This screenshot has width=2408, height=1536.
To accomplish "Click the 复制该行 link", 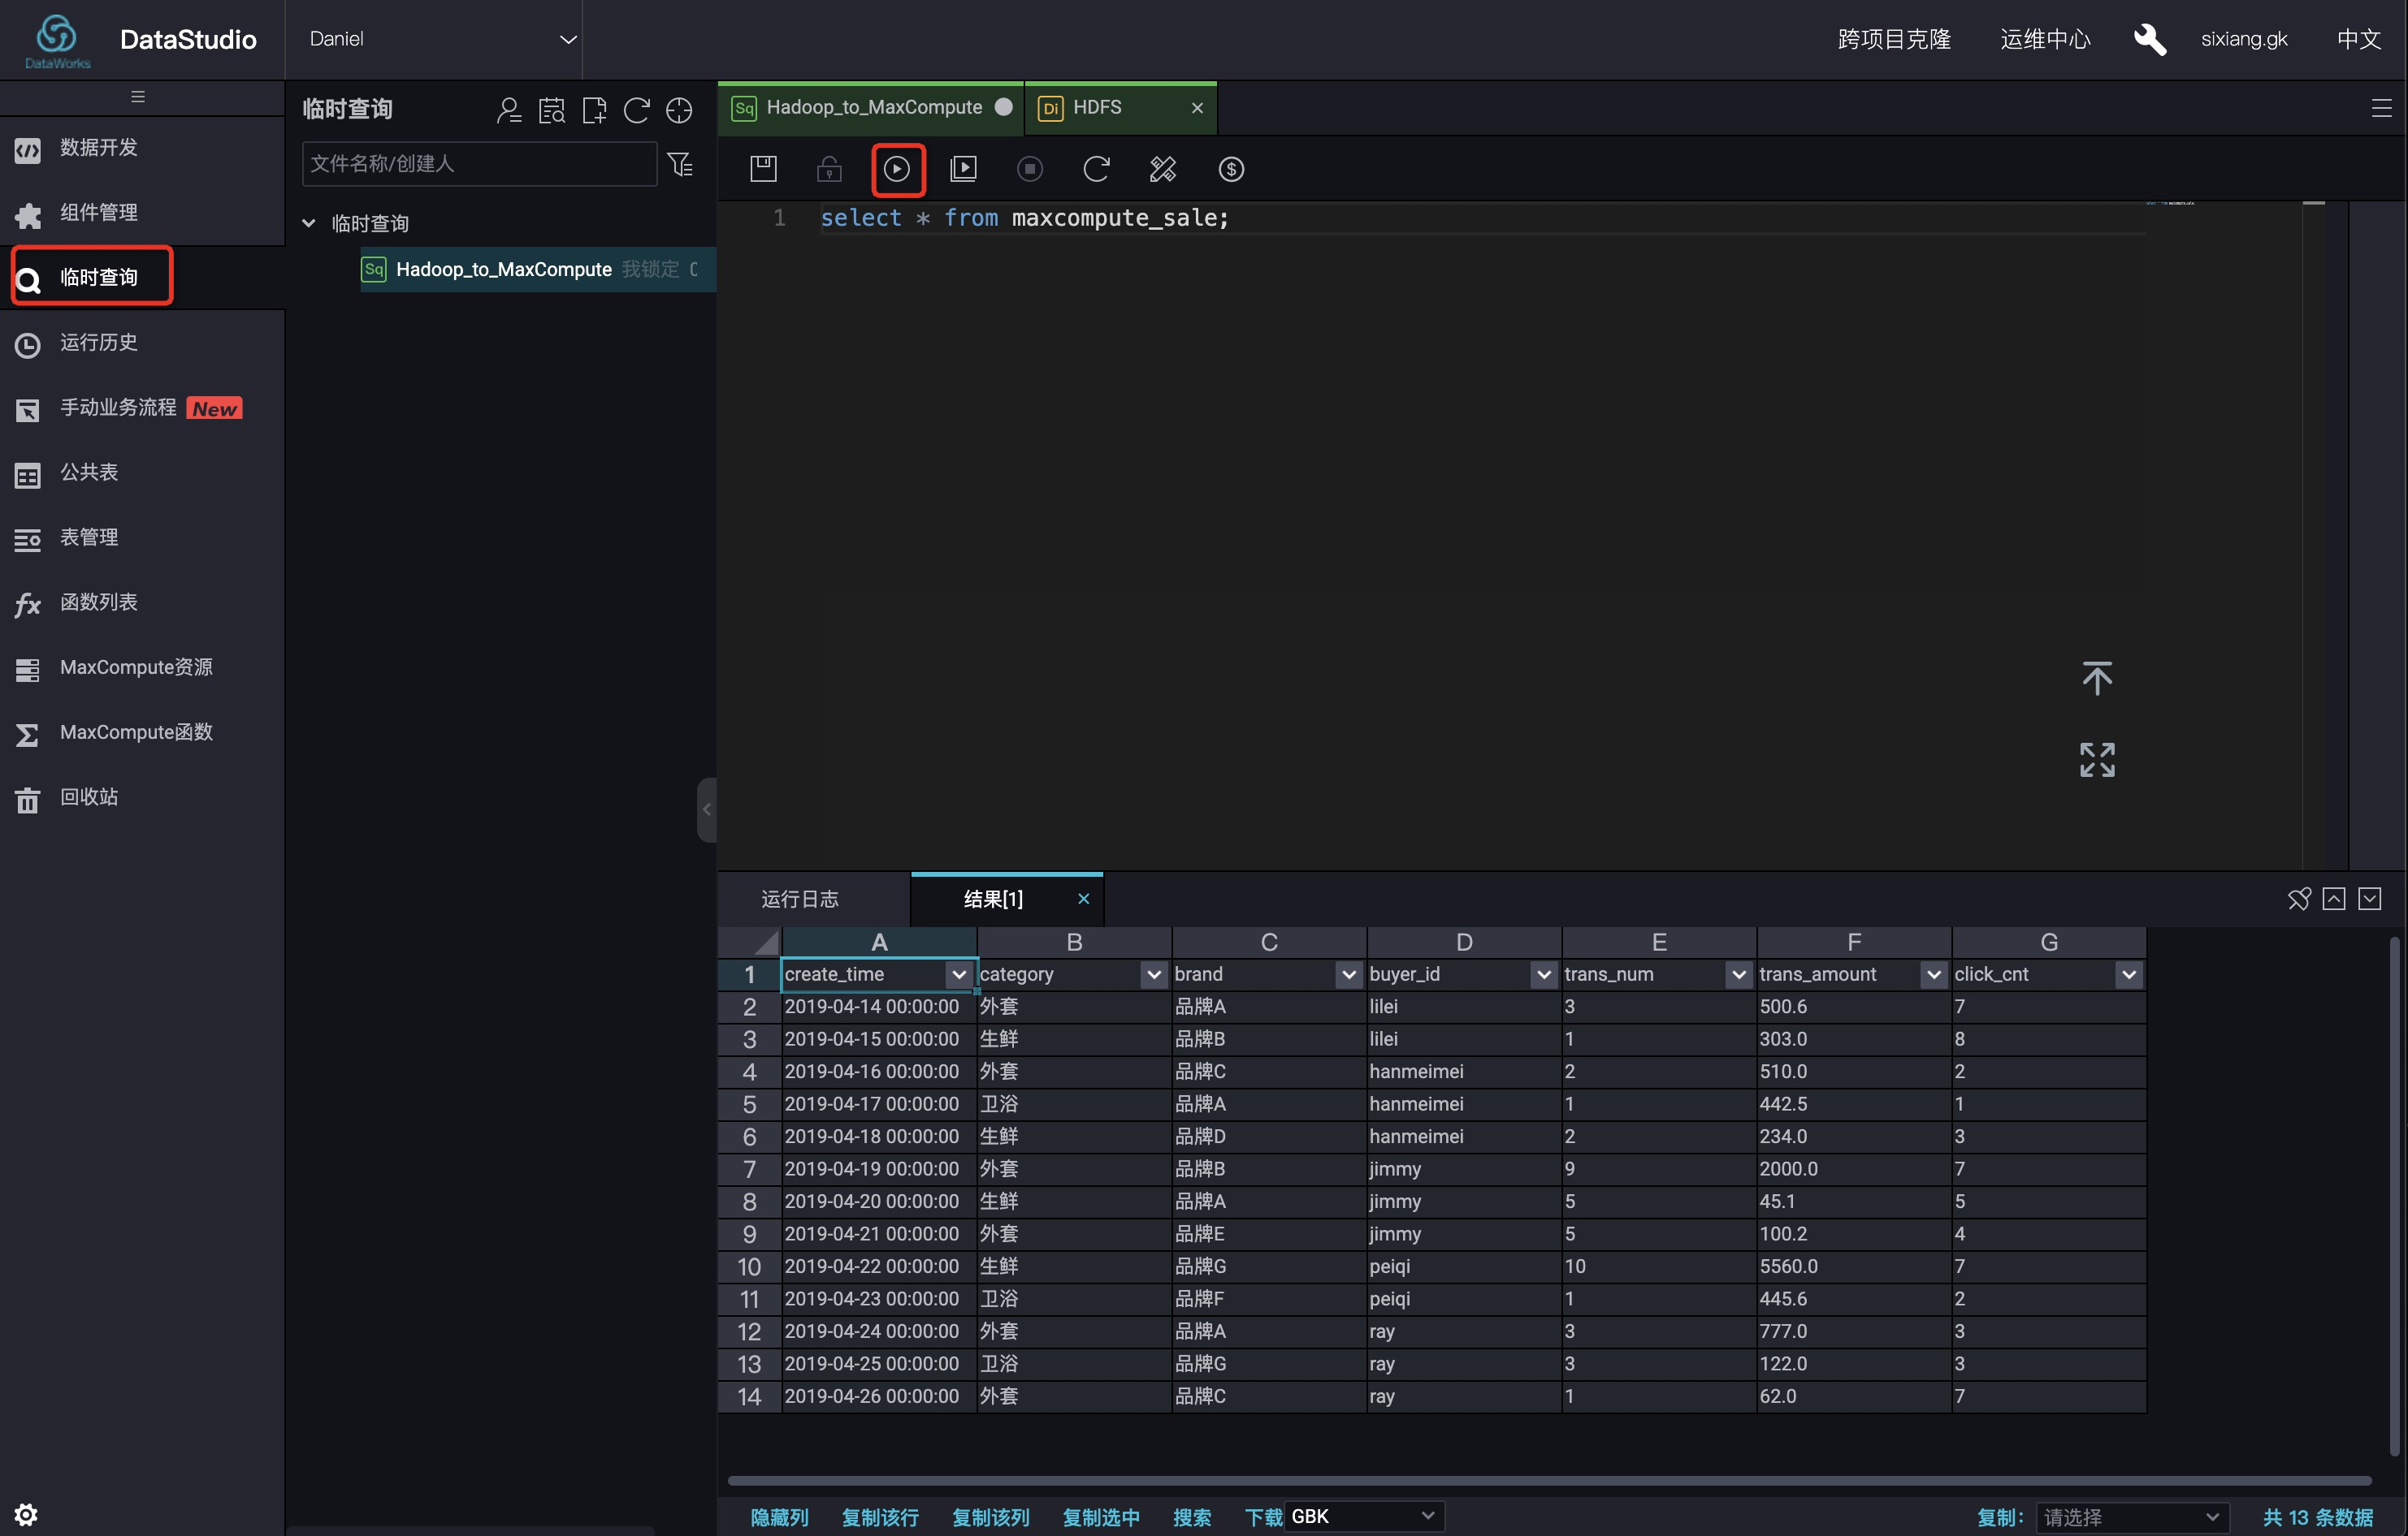I will tap(879, 1516).
